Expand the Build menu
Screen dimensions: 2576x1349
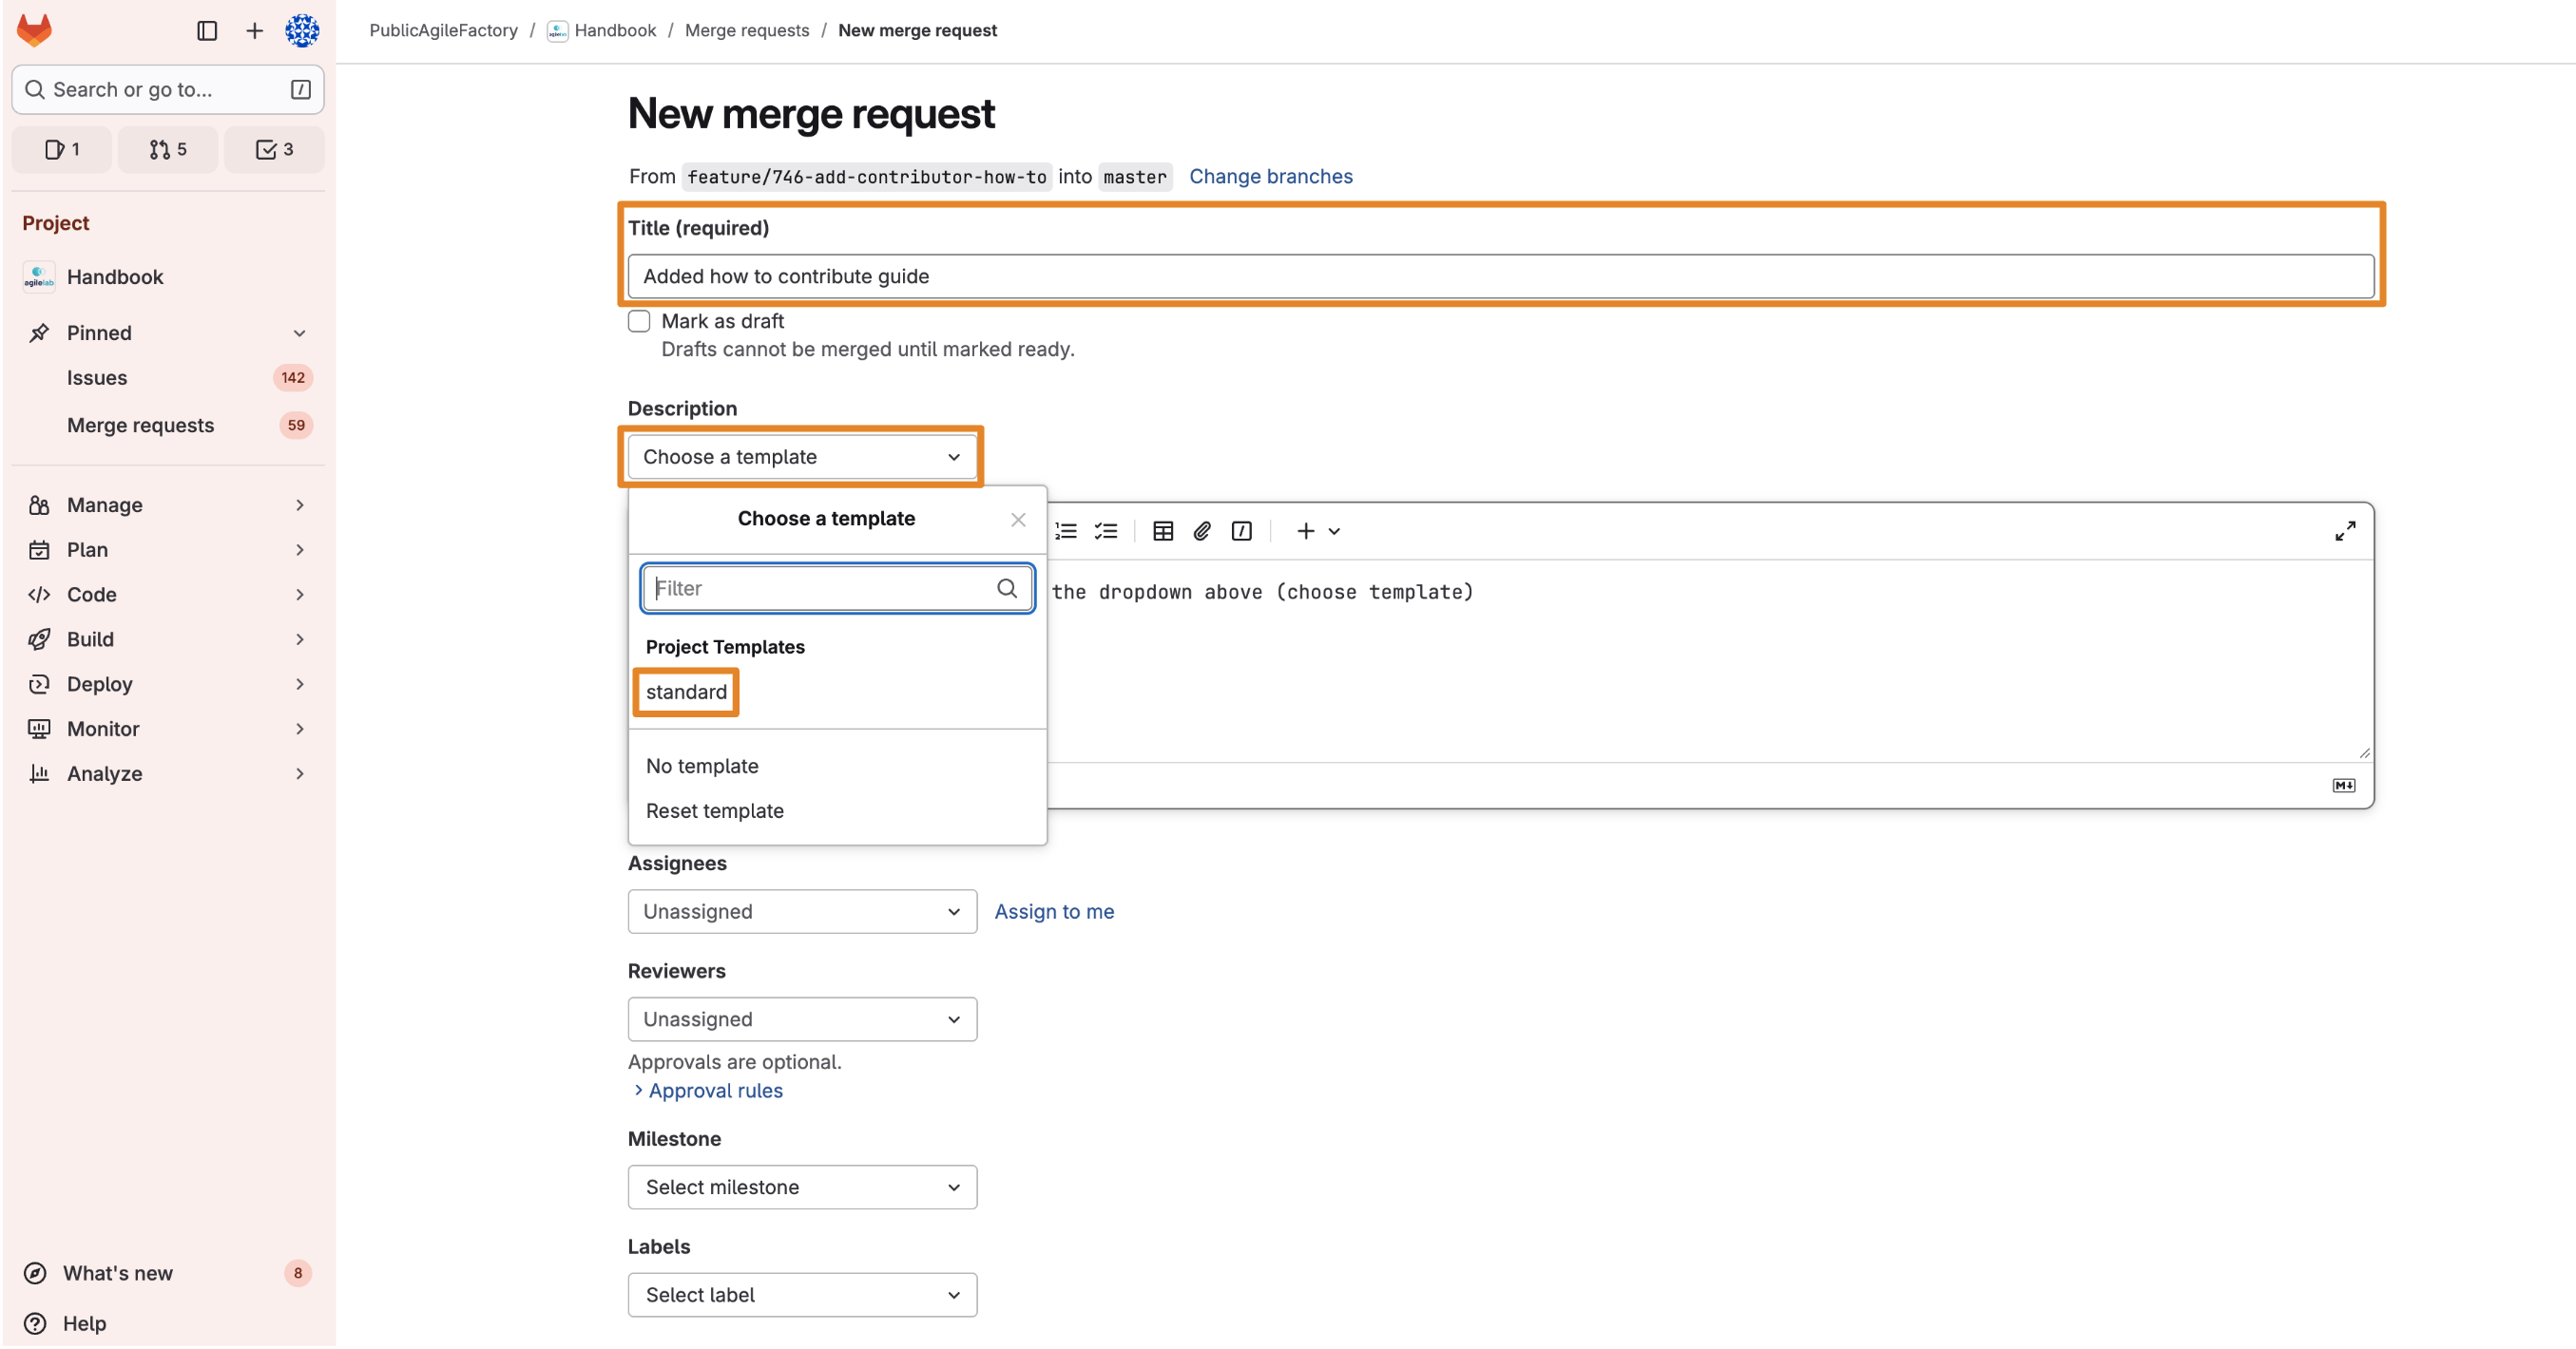pyautogui.click(x=168, y=639)
